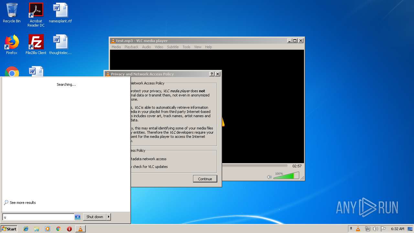Launch Chrome from the taskbar
Screen dimensions: 414x233
click(x=59, y=229)
